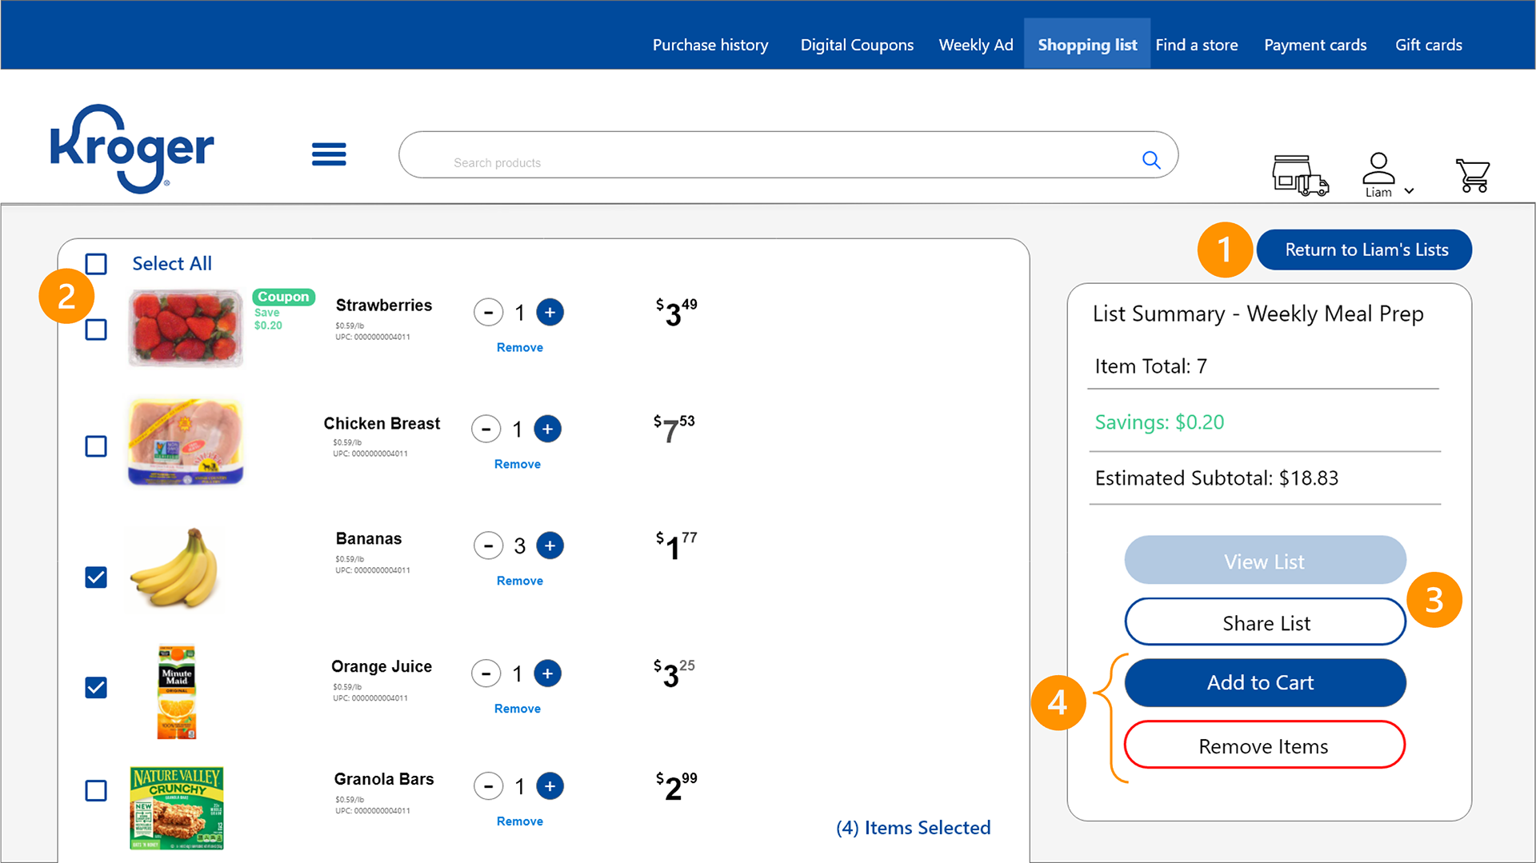Decrease Bananas quantity with minus icon

(488, 545)
